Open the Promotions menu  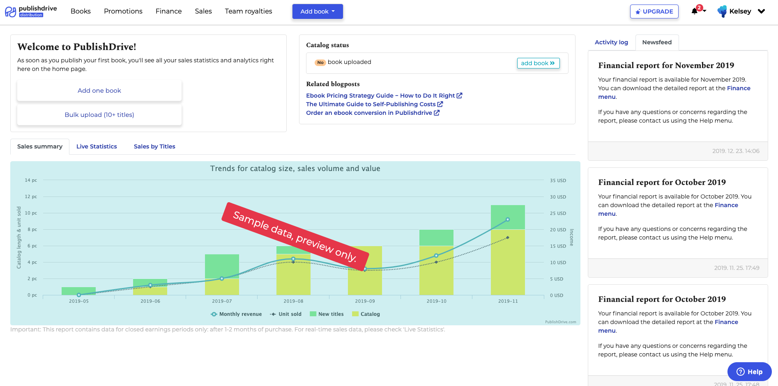tap(123, 11)
